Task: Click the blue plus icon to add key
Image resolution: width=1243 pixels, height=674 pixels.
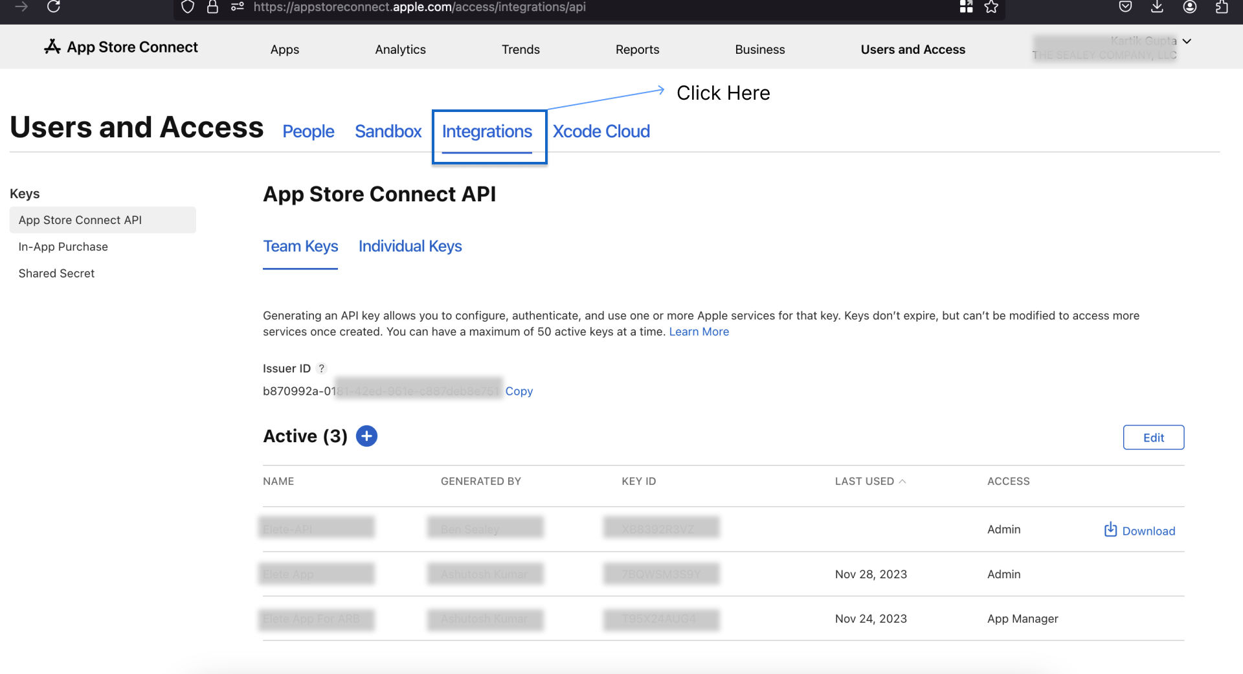Action: pyautogui.click(x=366, y=436)
